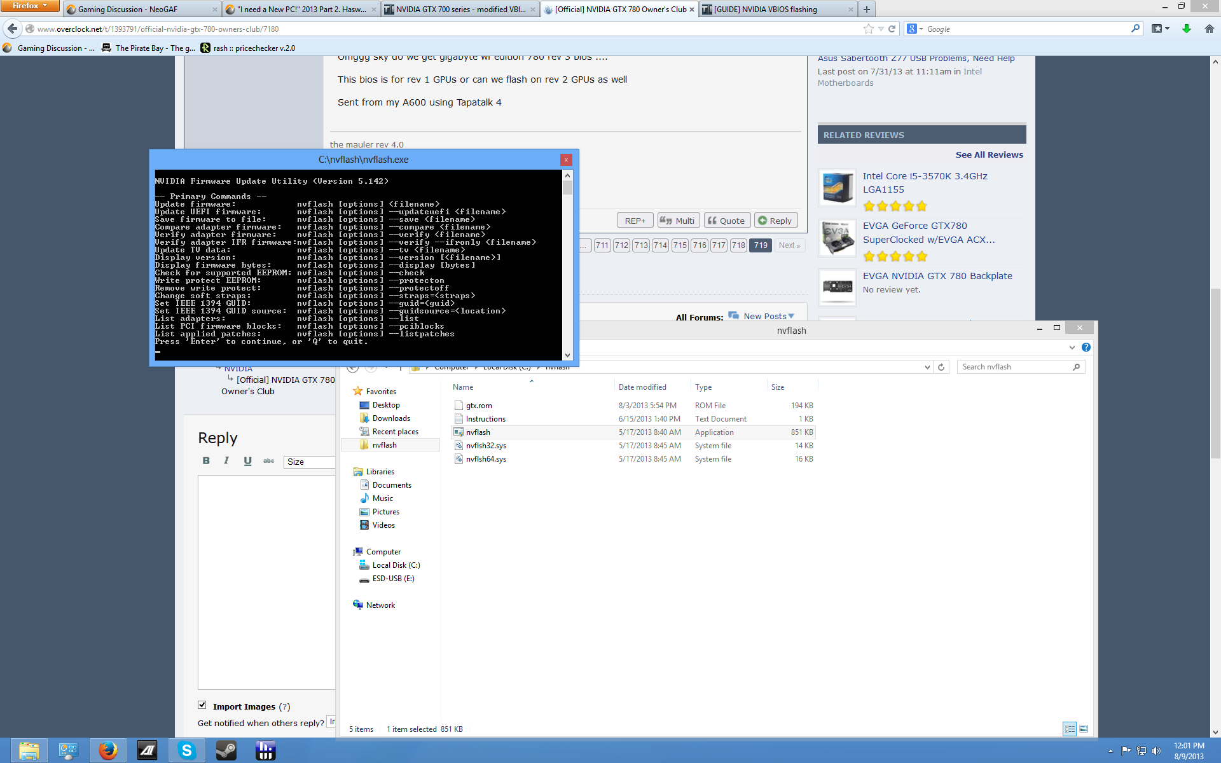Open address bar URL history dropdown
This screenshot has width=1221, height=763.
881,29
